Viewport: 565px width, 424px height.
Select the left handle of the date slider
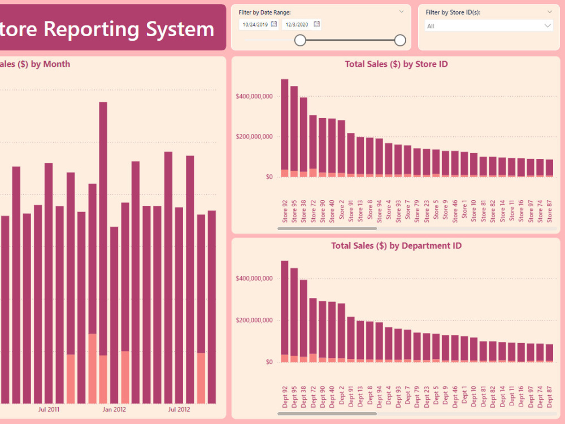(x=299, y=40)
